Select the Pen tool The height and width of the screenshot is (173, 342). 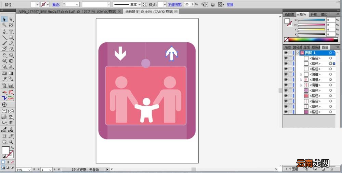point(4,32)
